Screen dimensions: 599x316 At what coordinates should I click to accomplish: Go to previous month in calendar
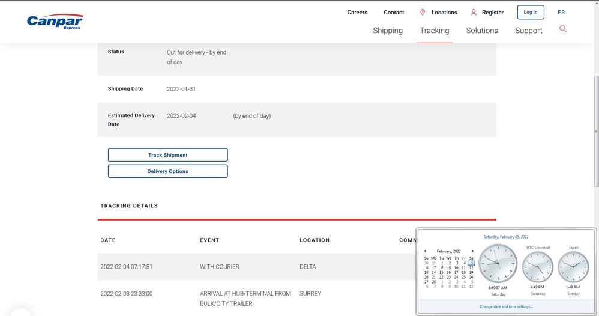[x=425, y=251]
